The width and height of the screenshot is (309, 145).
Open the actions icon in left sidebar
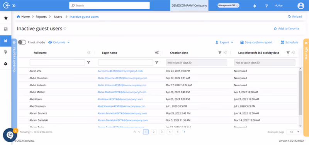[x=6, y=52]
